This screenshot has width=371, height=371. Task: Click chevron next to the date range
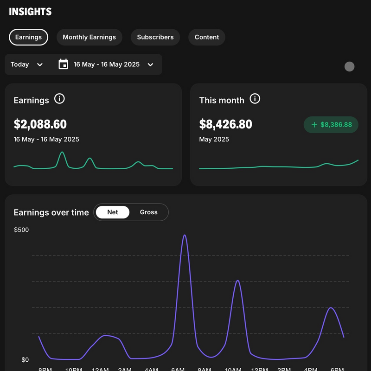coord(150,64)
